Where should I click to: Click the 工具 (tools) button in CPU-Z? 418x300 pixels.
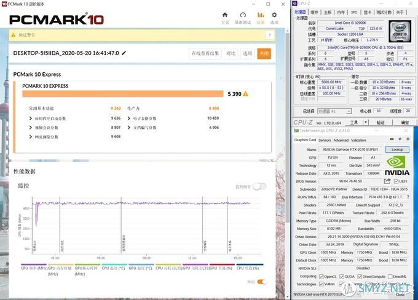[353, 122]
